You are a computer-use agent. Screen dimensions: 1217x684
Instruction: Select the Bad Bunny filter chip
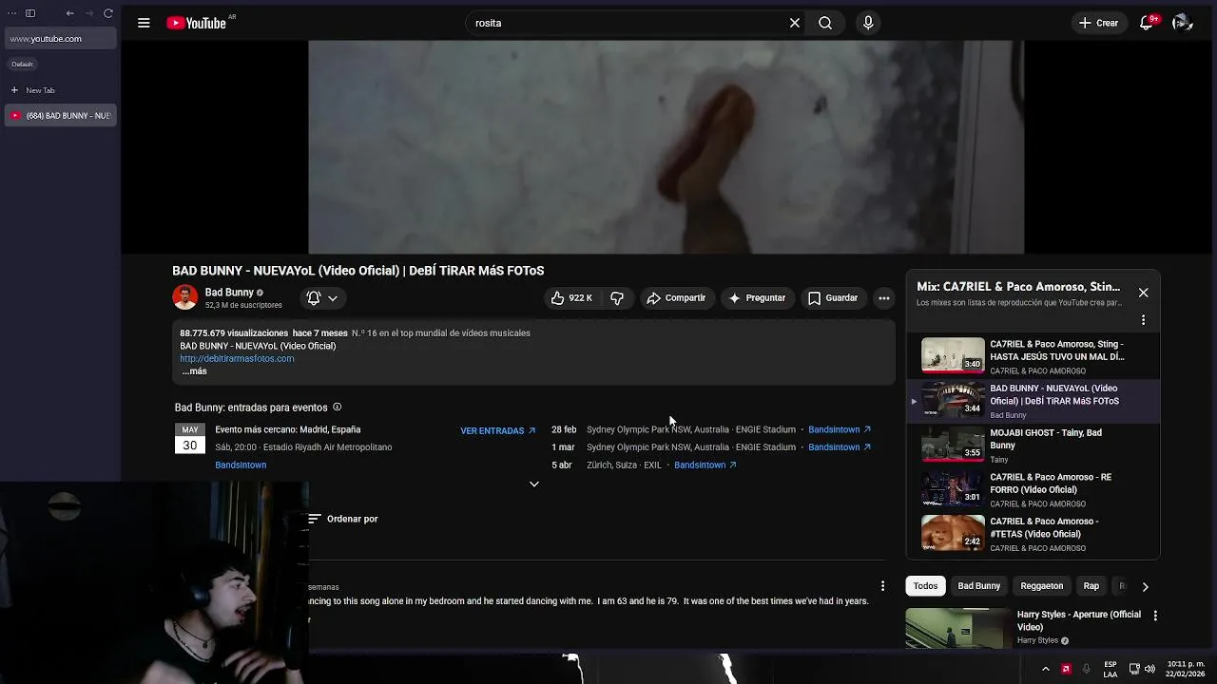coord(978,586)
